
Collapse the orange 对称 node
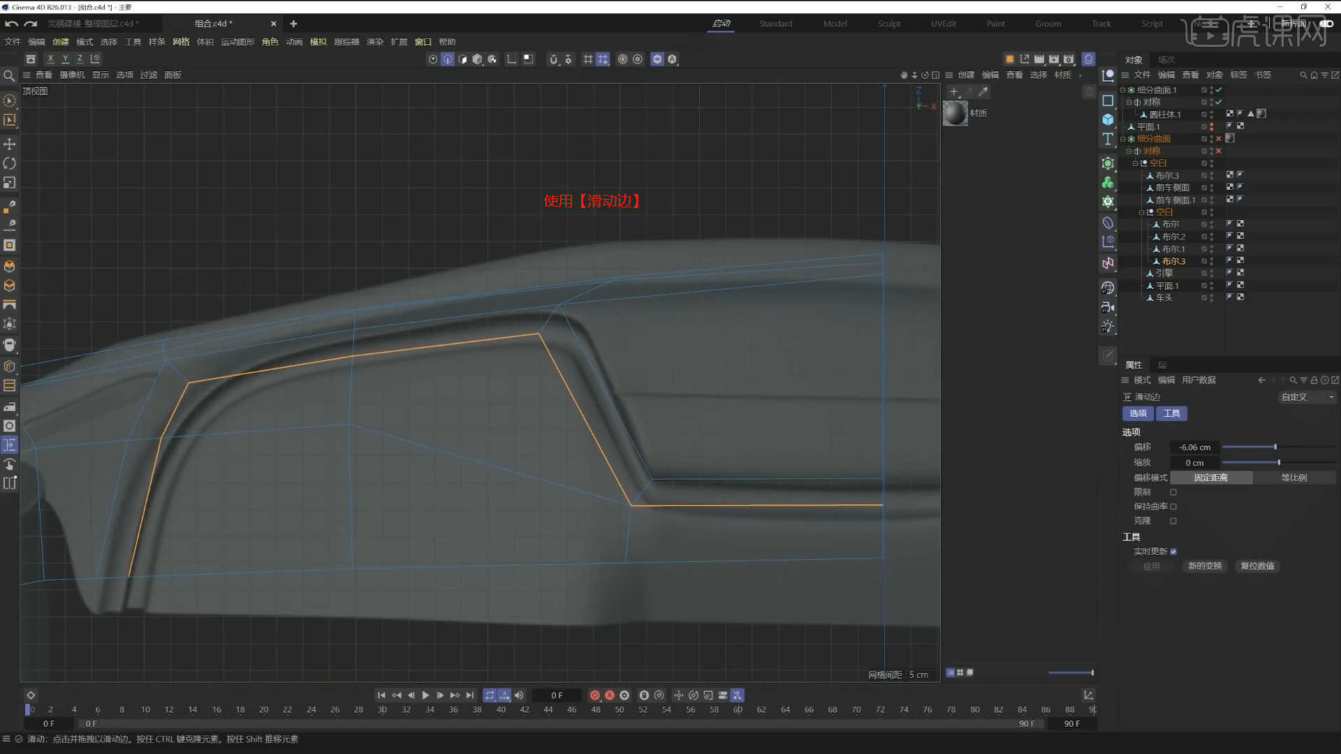click(x=1129, y=151)
